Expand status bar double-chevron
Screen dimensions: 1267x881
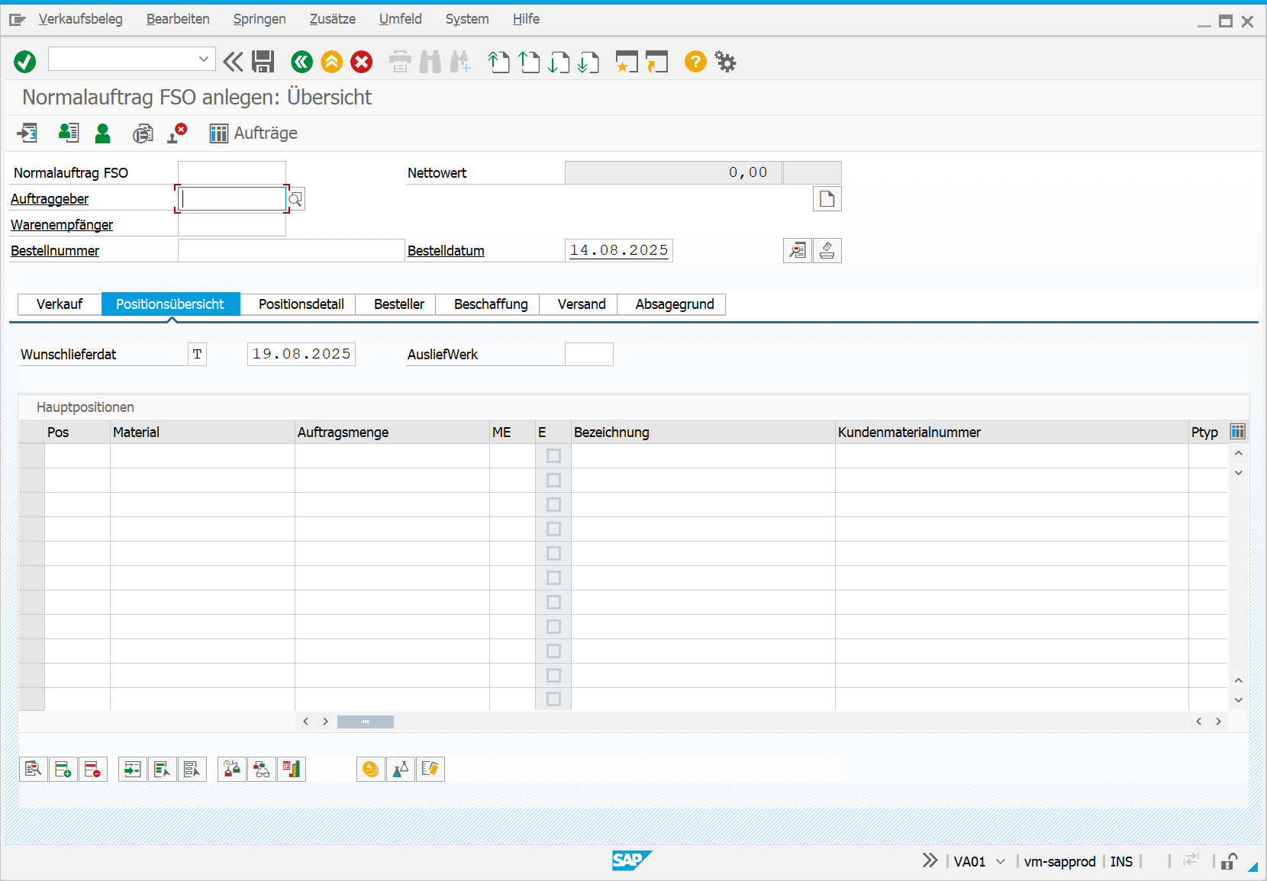[929, 860]
